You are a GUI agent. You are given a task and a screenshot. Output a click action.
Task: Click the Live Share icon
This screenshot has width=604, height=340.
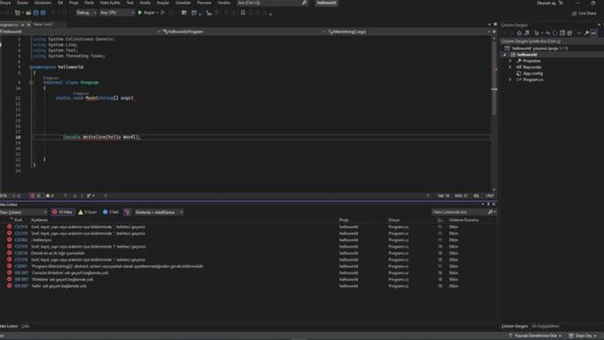point(574,13)
